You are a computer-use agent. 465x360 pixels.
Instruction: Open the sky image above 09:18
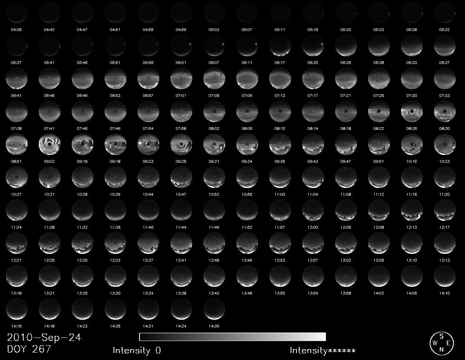[x=115, y=145]
